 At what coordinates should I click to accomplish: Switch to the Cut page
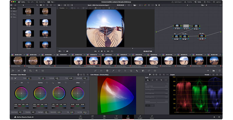tap(92, 117)
